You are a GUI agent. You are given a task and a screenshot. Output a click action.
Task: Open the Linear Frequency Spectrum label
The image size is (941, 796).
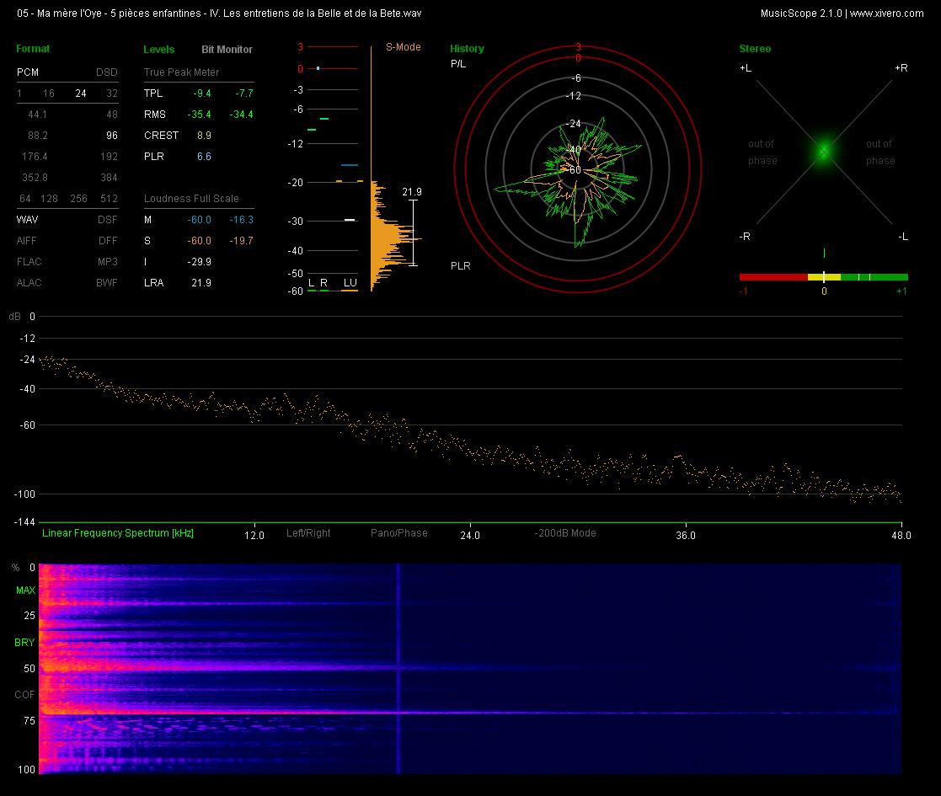point(118,533)
